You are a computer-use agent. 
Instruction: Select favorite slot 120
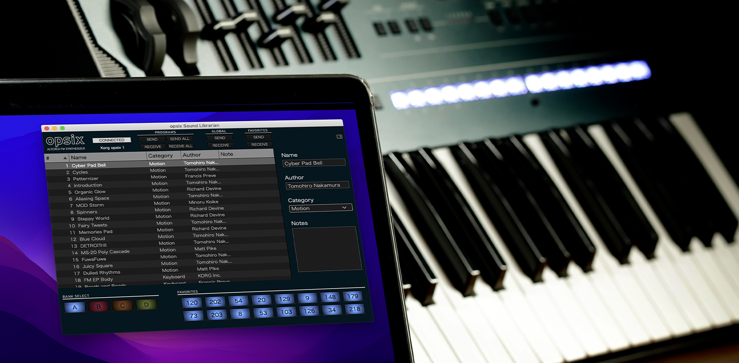tap(192, 302)
